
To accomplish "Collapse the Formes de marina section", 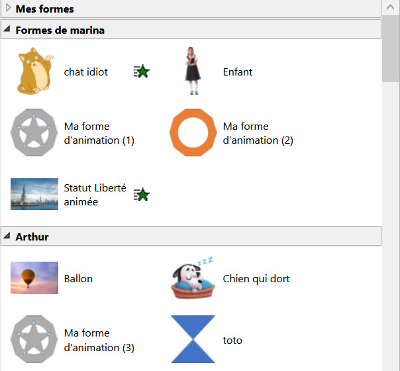I will pyautogui.click(x=7, y=30).
